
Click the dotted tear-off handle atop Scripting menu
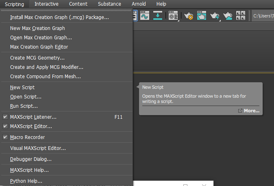pyautogui.click(x=66, y=10)
